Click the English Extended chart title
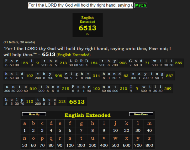 tap(87, 115)
